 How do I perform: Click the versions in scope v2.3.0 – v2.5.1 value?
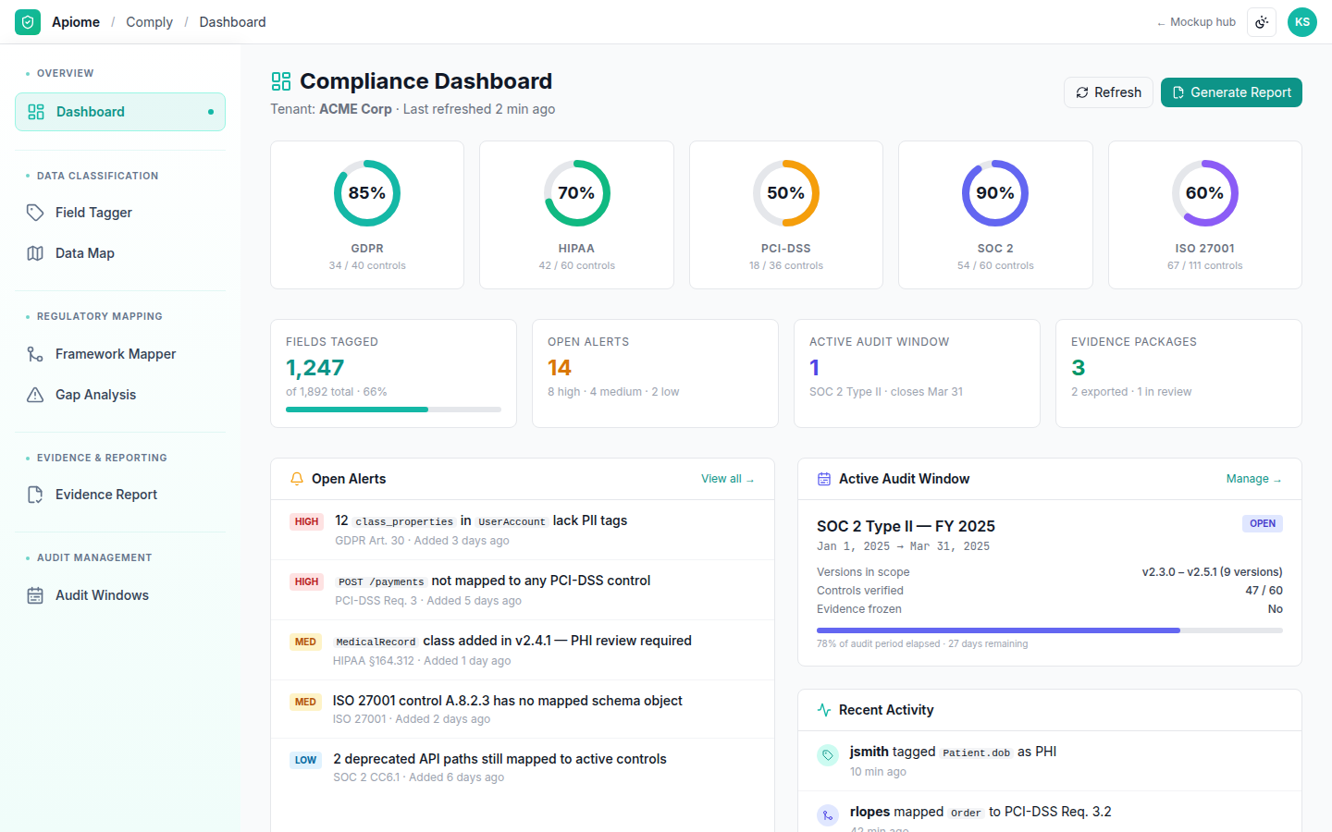[x=1212, y=572]
